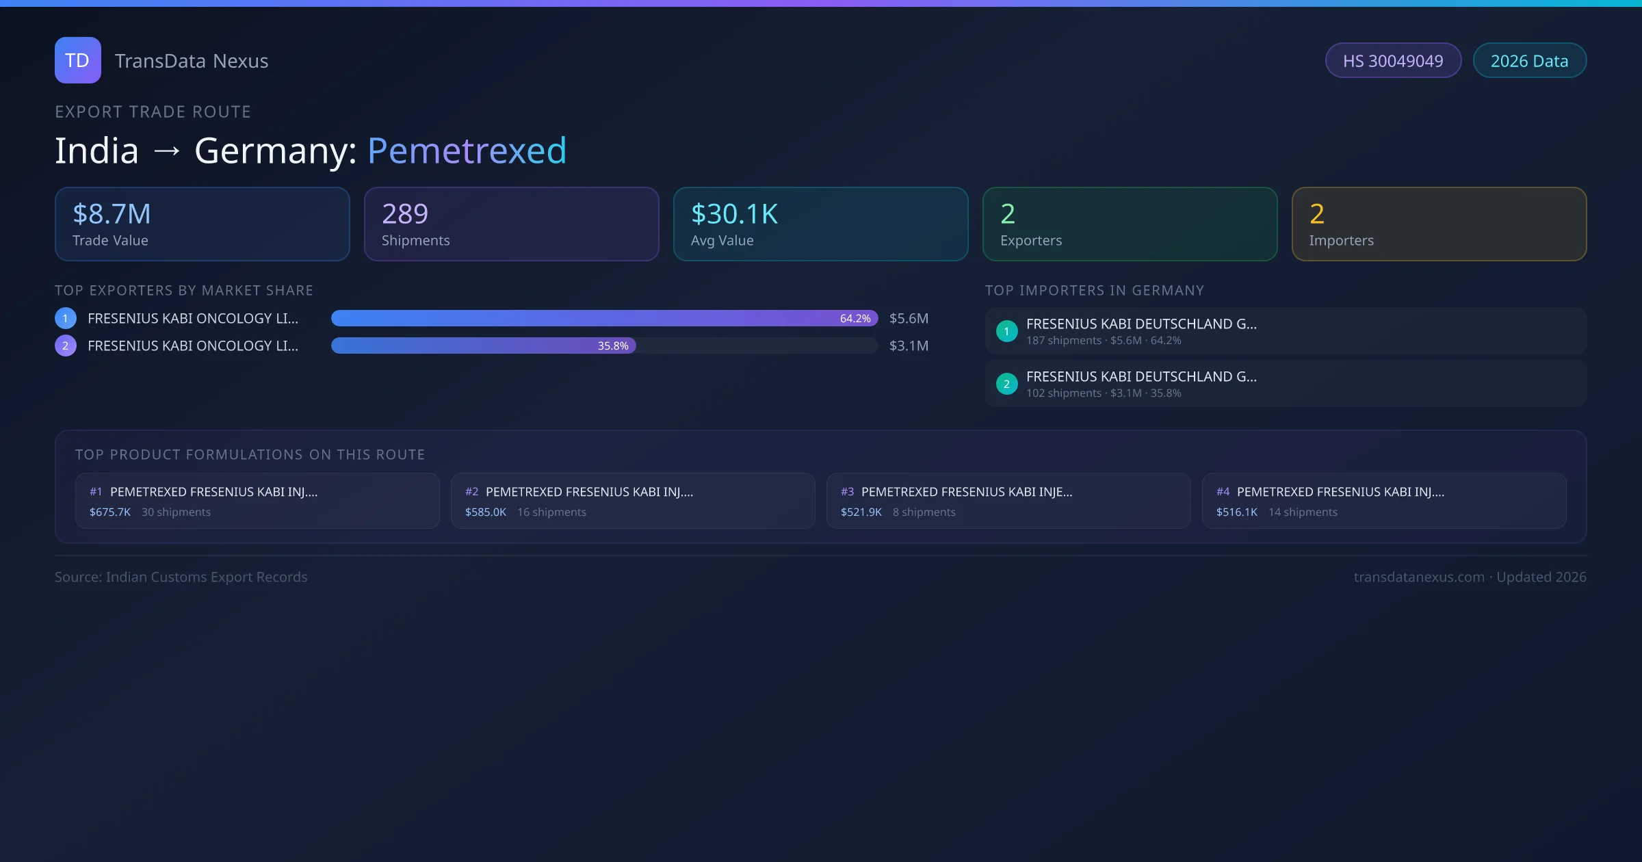Open first importer with 187 shipments
1642x862 pixels.
[1285, 331]
